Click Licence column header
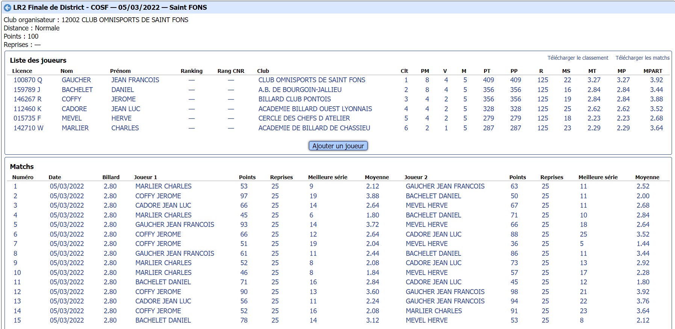 pyautogui.click(x=22, y=71)
